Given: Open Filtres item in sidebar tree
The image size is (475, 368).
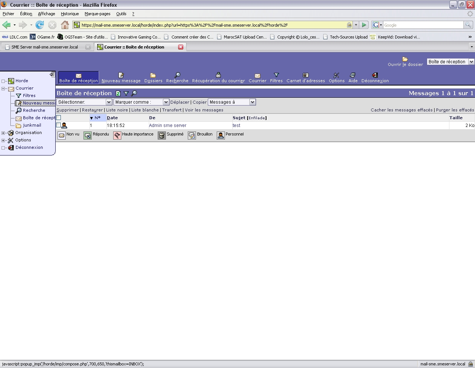Looking at the screenshot, I should tap(29, 96).
